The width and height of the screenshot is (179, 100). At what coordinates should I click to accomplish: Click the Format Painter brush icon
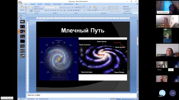tap(26, 11)
